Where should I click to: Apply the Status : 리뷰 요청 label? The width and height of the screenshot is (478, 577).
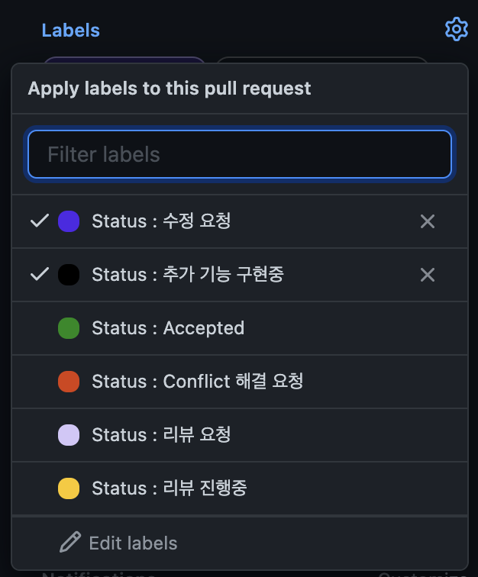click(x=240, y=435)
